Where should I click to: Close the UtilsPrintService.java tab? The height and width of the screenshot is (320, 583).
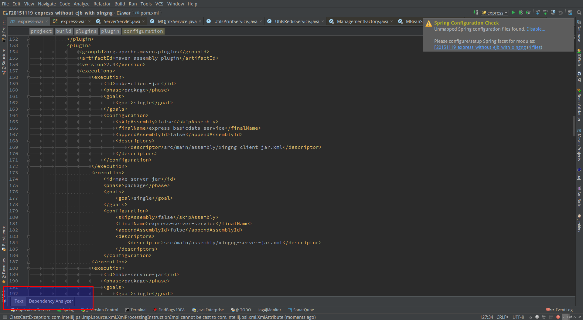(261, 21)
